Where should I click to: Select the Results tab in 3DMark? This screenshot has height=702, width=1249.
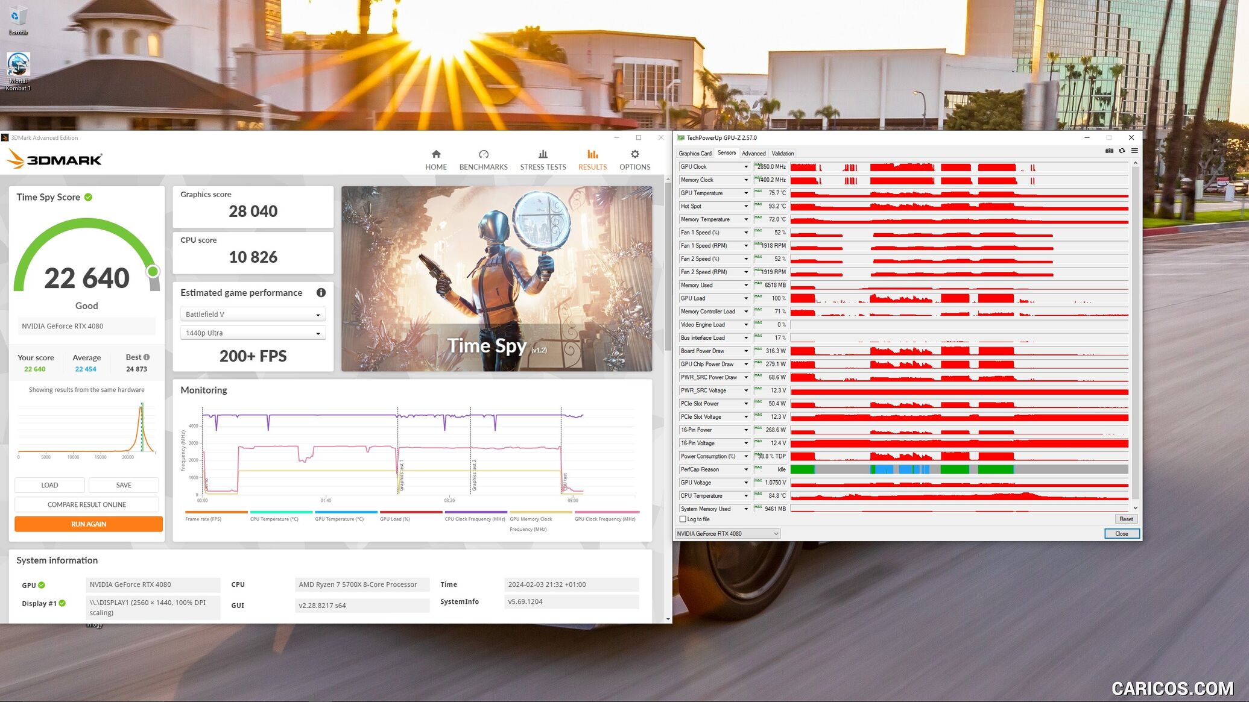pos(592,160)
